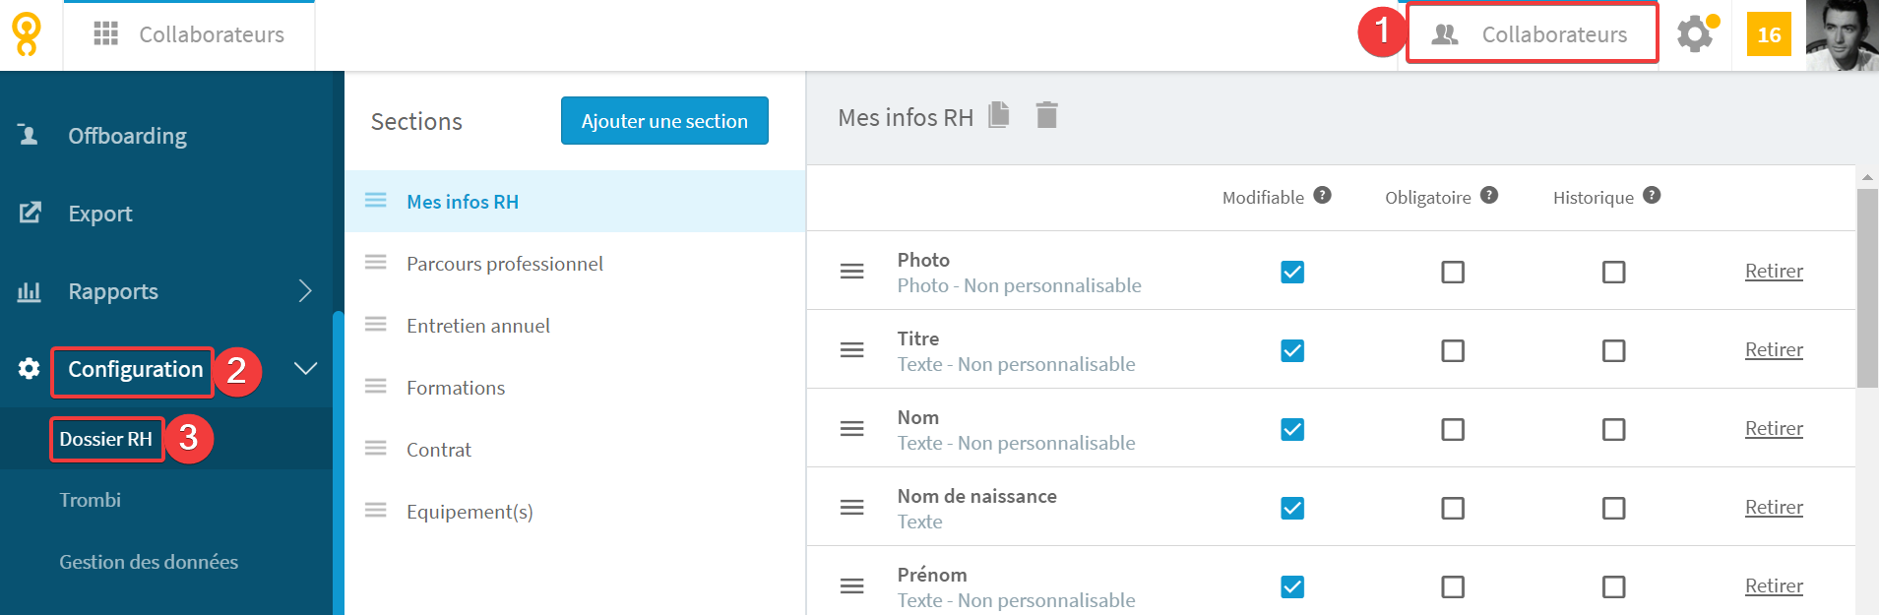1879x615 pixels.
Task: Grab the drag handle for Equipement(s) section
Action: pos(375,510)
